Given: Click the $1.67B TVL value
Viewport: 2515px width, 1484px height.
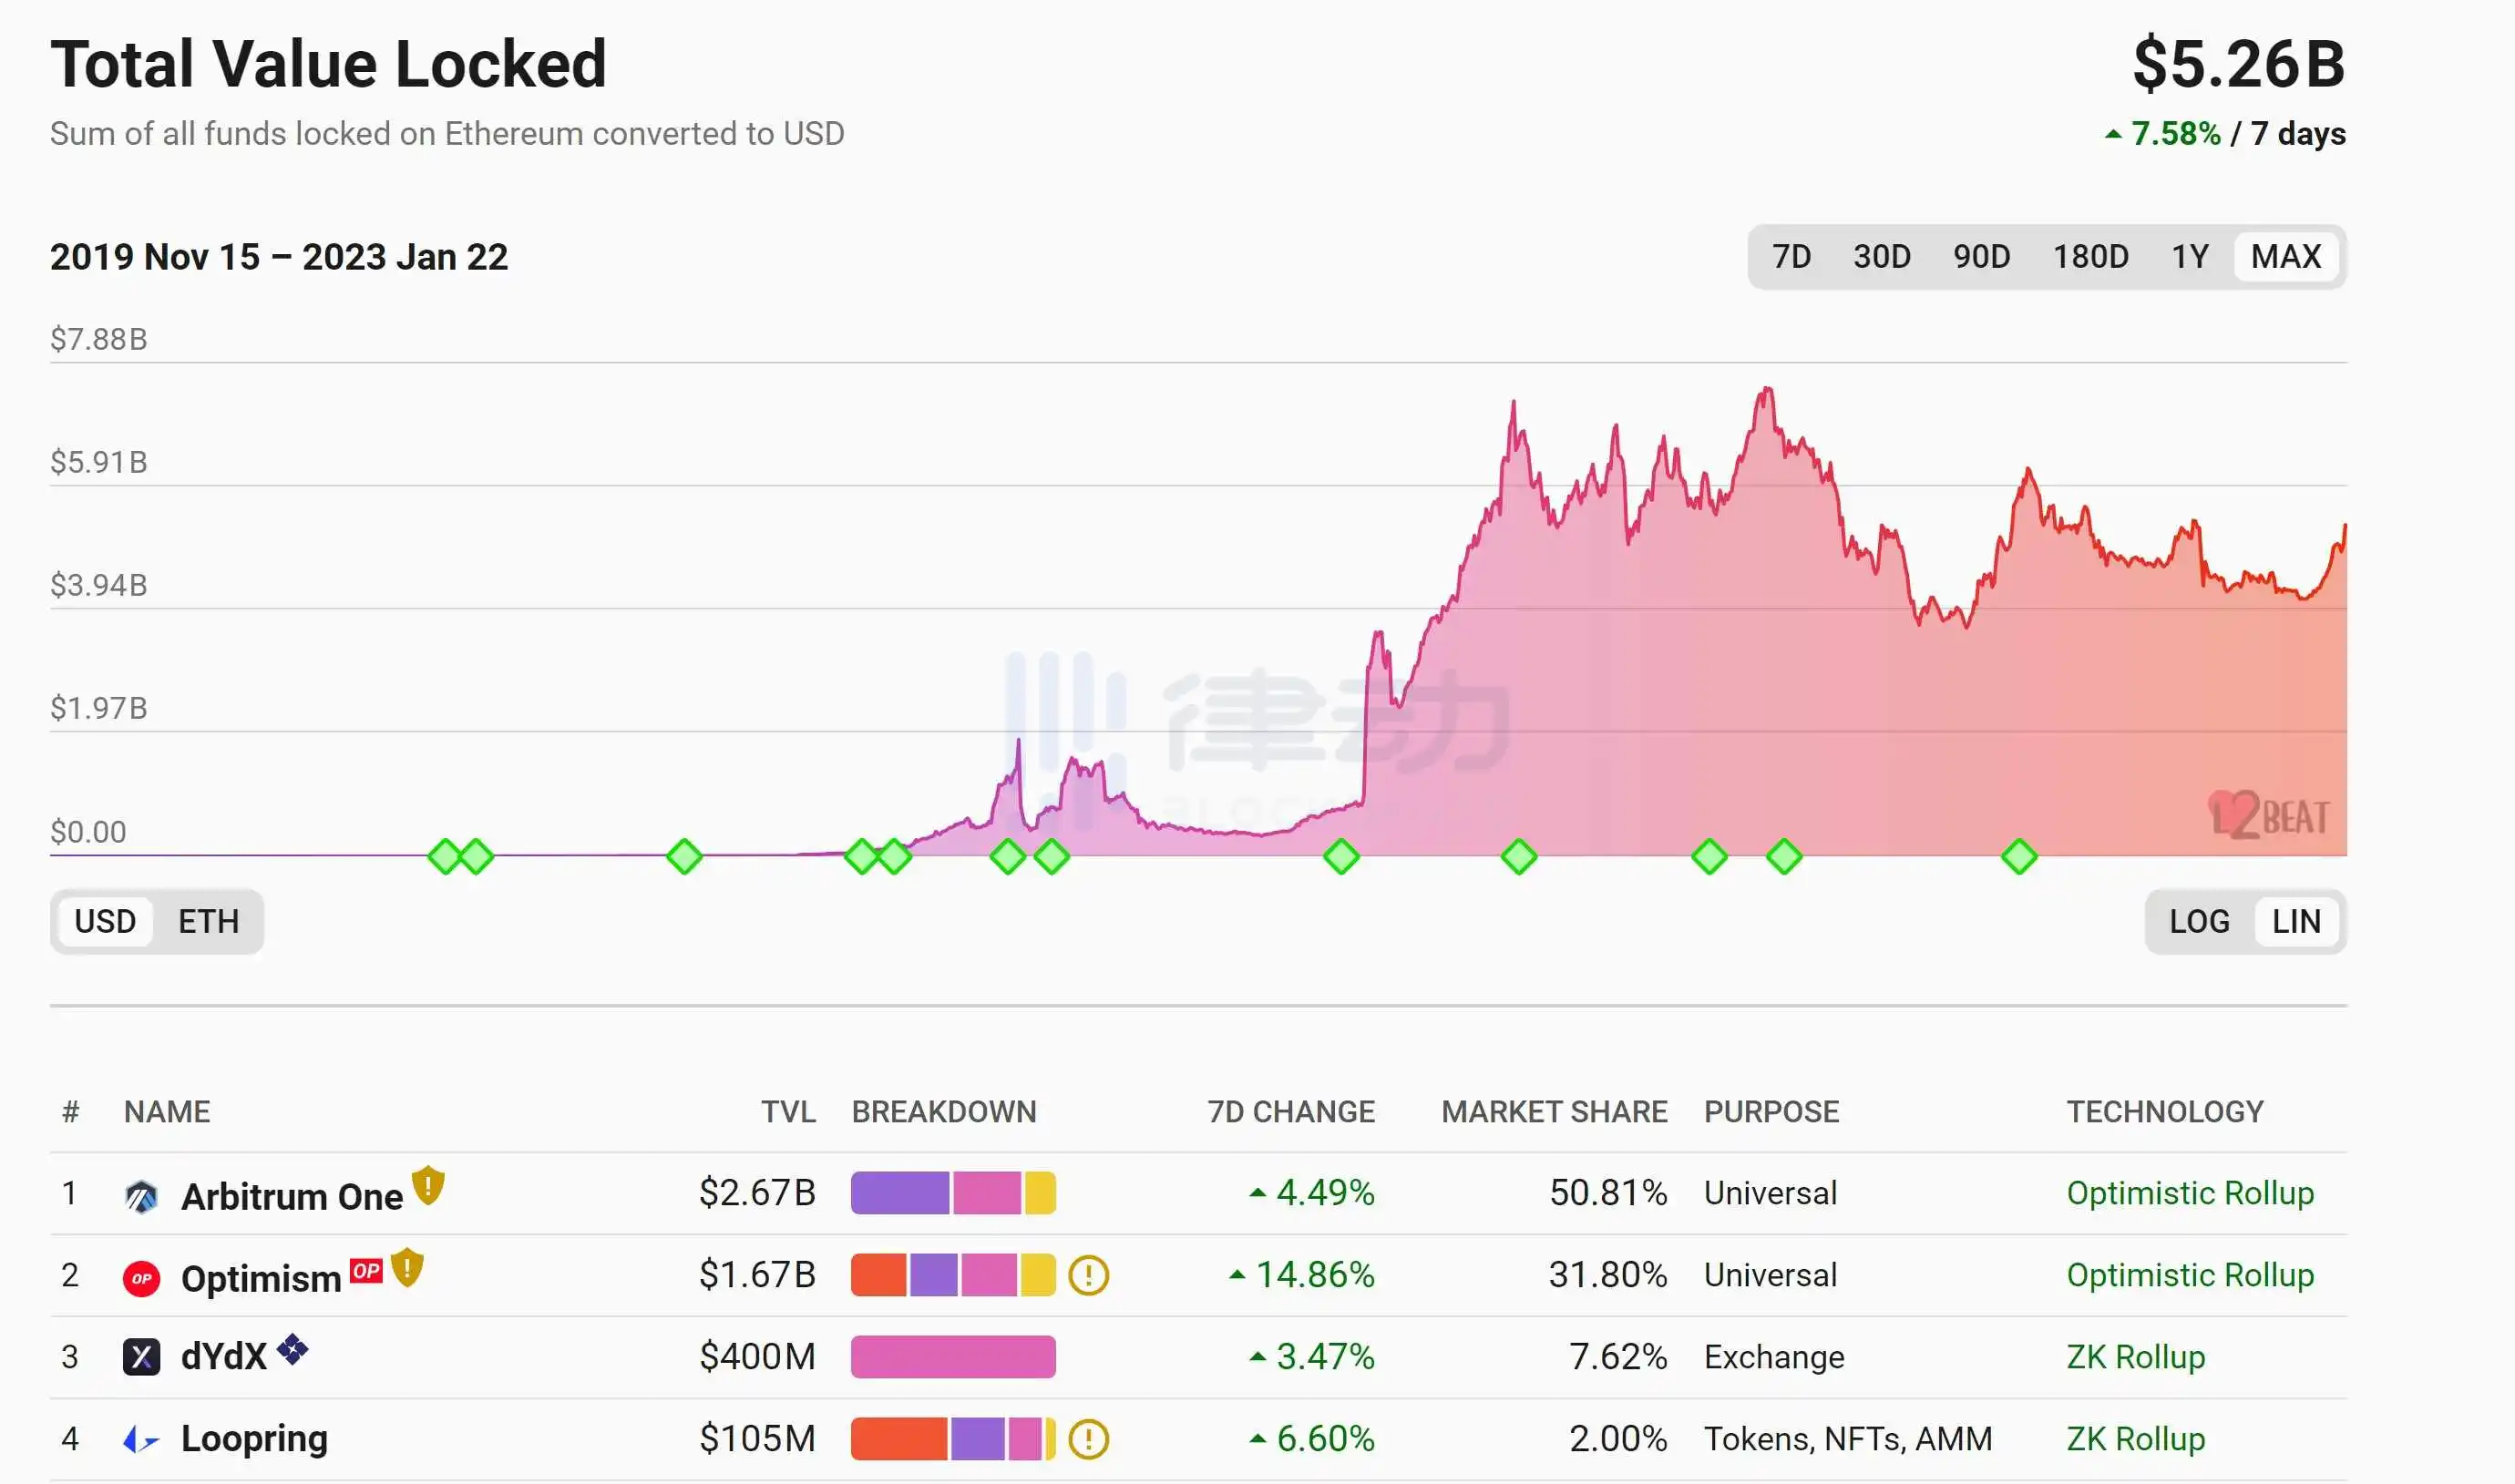Looking at the screenshot, I should tap(757, 1275).
